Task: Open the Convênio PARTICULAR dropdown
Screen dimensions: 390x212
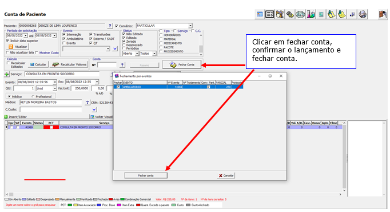Action: click(190, 26)
